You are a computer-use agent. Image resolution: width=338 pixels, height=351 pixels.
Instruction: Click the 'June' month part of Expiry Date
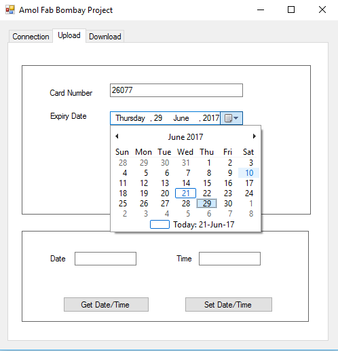(181, 118)
